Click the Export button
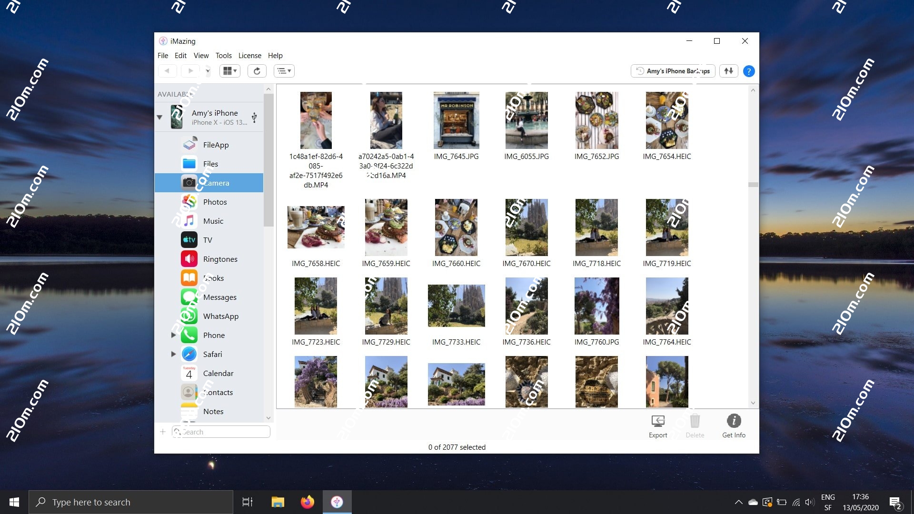Screen dimensions: 914x514 [657, 425]
